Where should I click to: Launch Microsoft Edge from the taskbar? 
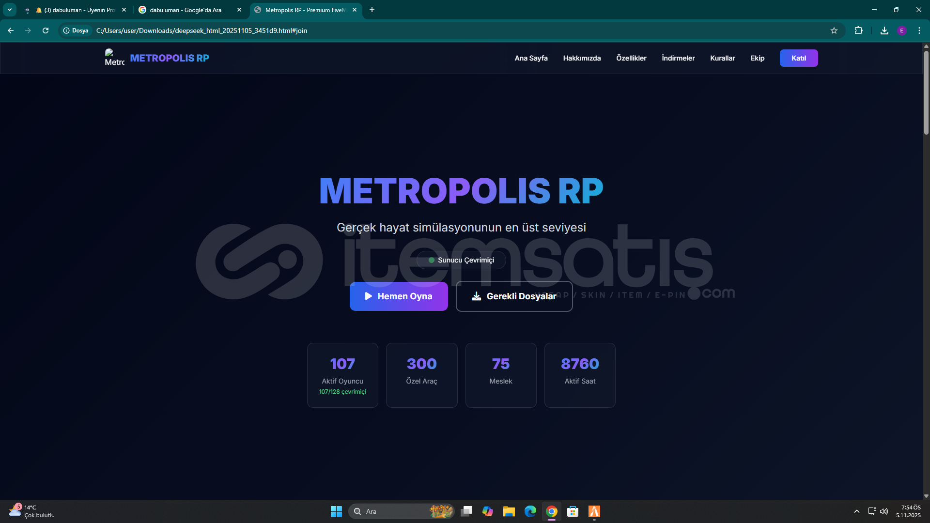coord(530,511)
